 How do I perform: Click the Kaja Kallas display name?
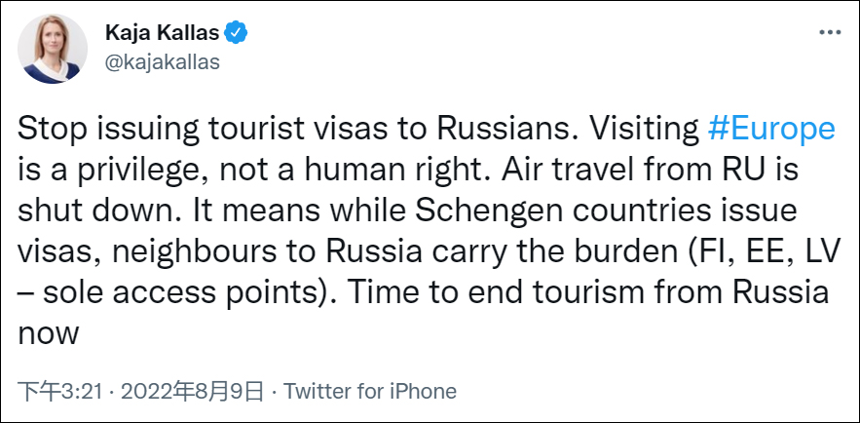tap(163, 33)
